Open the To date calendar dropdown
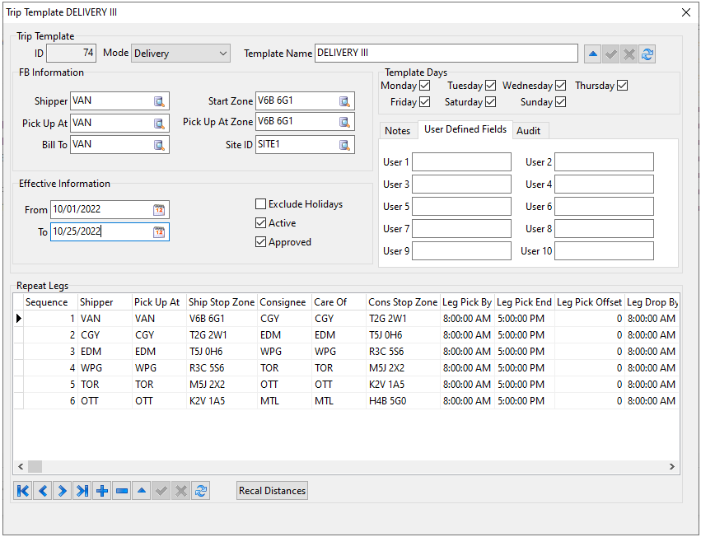The height and width of the screenshot is (537, 701). [159, 232]
